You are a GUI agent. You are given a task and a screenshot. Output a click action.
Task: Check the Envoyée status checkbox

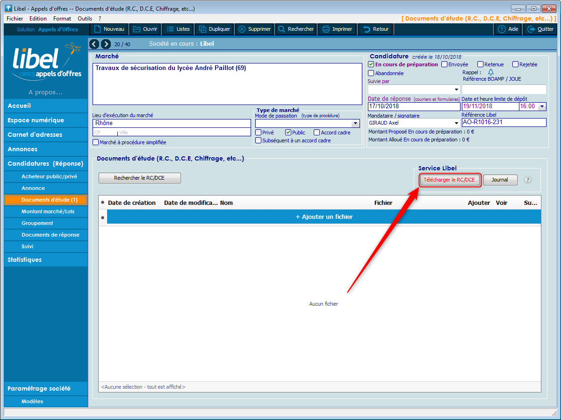[x=444, y=64]
